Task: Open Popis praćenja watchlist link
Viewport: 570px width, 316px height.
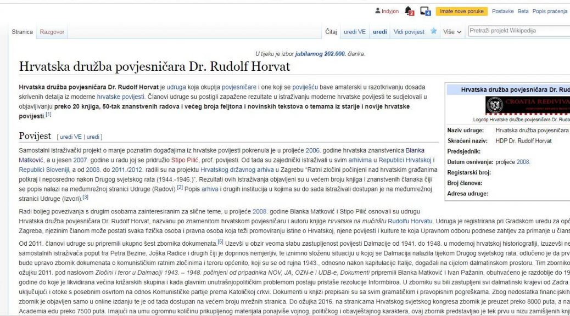Action: click(x=550, y=11)
